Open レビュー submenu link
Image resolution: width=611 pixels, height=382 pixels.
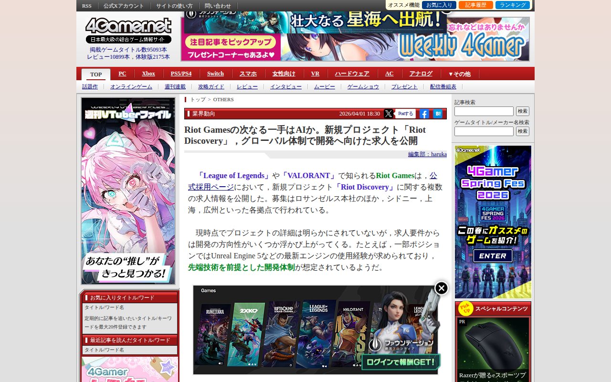pos(247,86)
